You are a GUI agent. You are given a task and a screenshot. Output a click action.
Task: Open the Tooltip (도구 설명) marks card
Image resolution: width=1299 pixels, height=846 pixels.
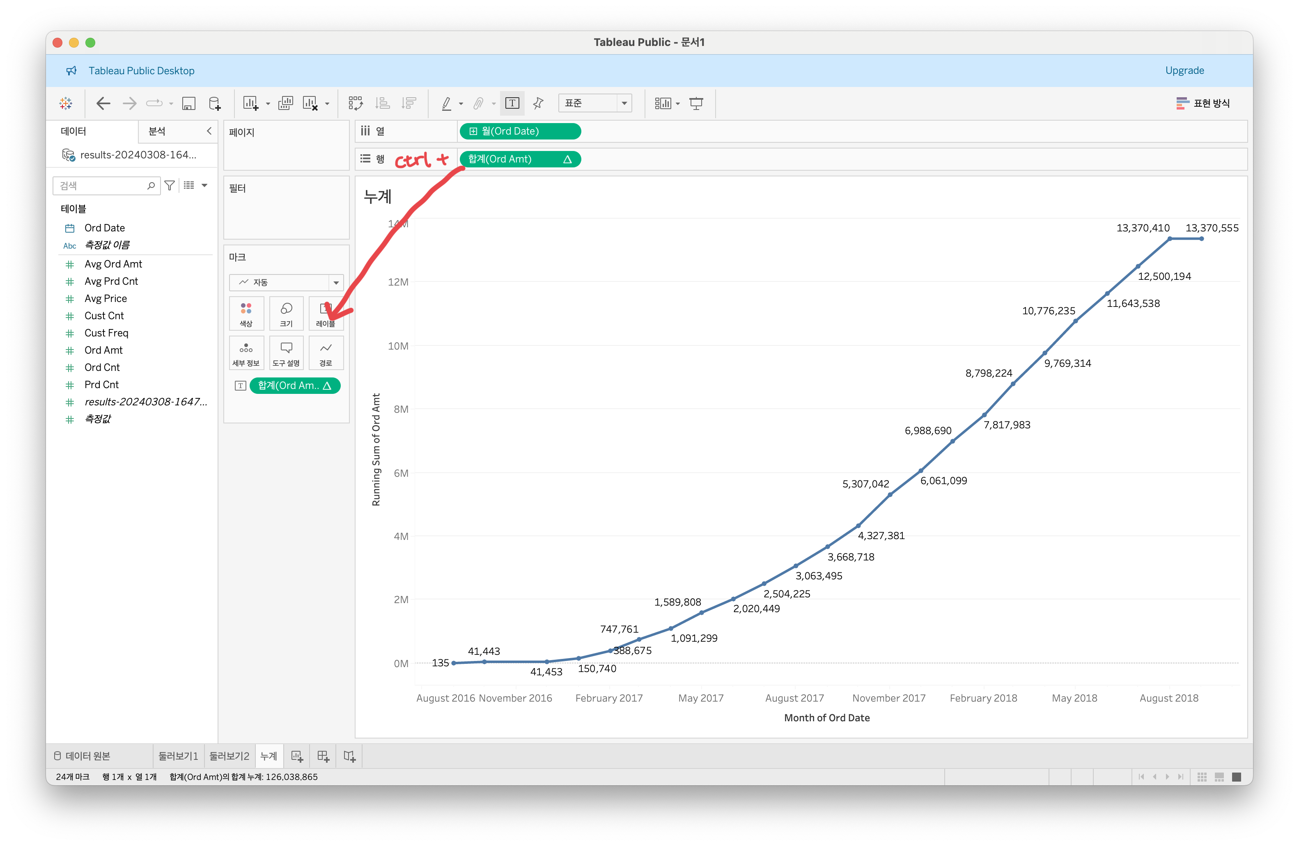tap(286, 353)
